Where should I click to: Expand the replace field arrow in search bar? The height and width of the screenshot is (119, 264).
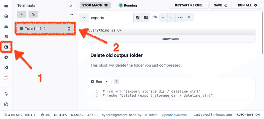coord(84,18)
